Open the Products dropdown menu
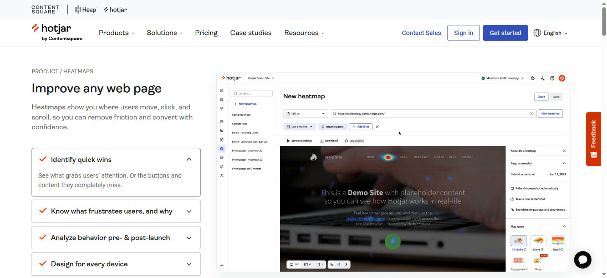This screenshot has width=607, height=278. [x=116, y=33]
